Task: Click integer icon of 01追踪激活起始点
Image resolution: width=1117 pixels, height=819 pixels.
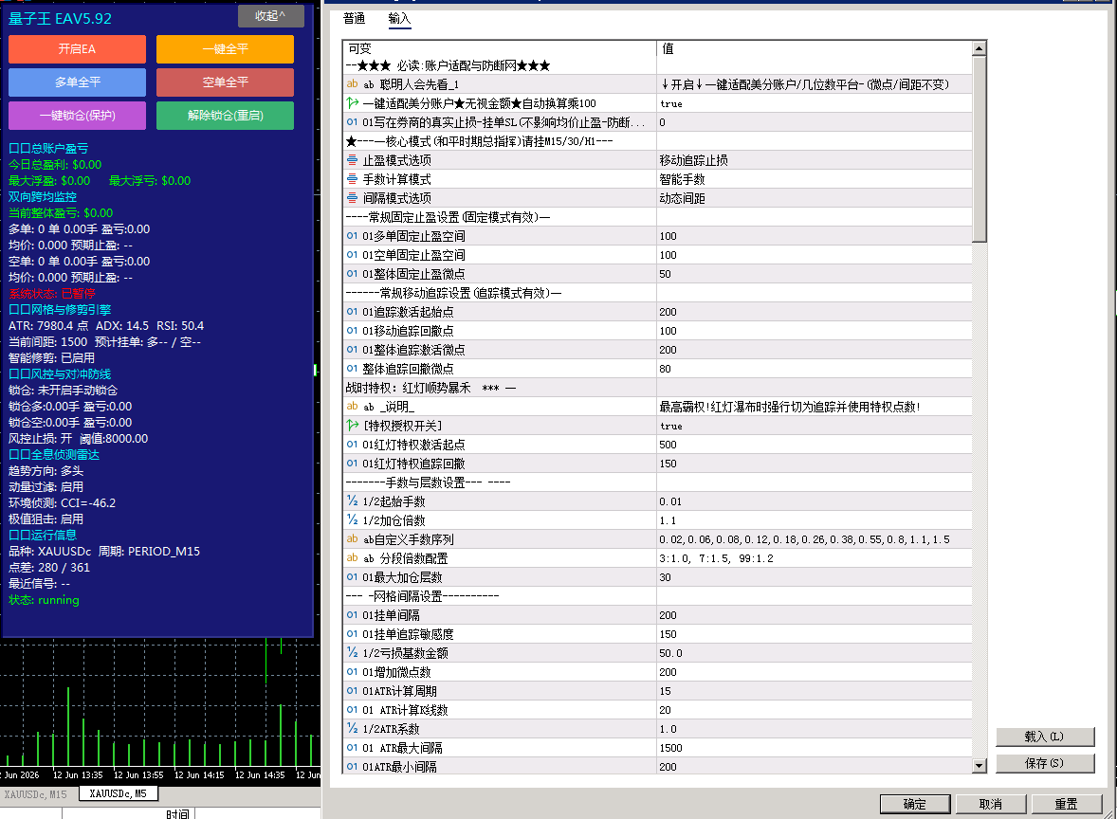Action: pos(352,312)
